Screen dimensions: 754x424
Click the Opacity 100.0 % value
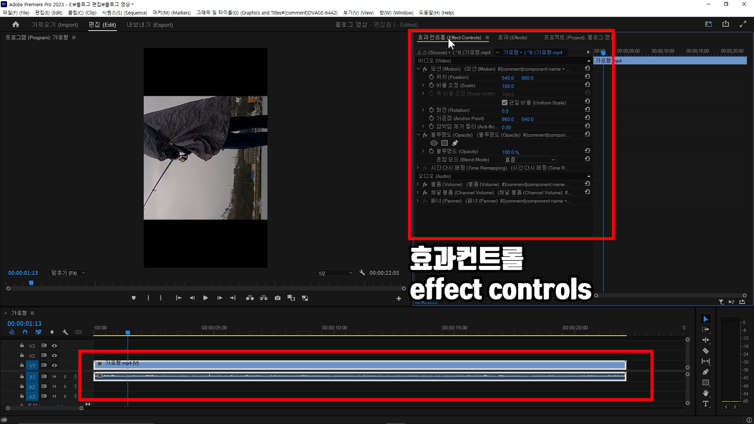tap(510, 152)
